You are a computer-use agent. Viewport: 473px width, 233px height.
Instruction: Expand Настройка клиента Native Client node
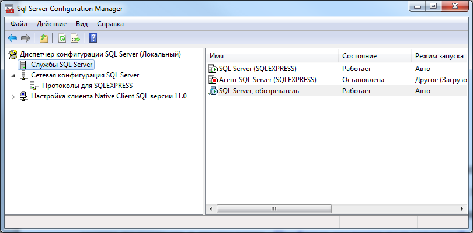pos(13,97)
